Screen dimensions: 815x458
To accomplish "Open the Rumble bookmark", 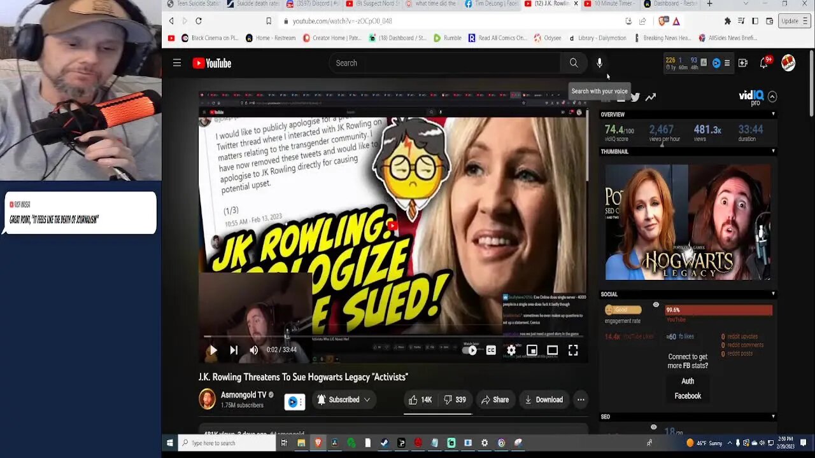I will tap(448, 38).
